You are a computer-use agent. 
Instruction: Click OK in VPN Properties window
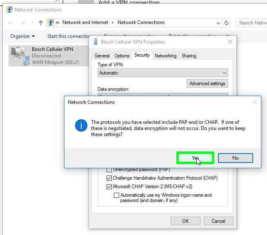click(x=185, y=221)
